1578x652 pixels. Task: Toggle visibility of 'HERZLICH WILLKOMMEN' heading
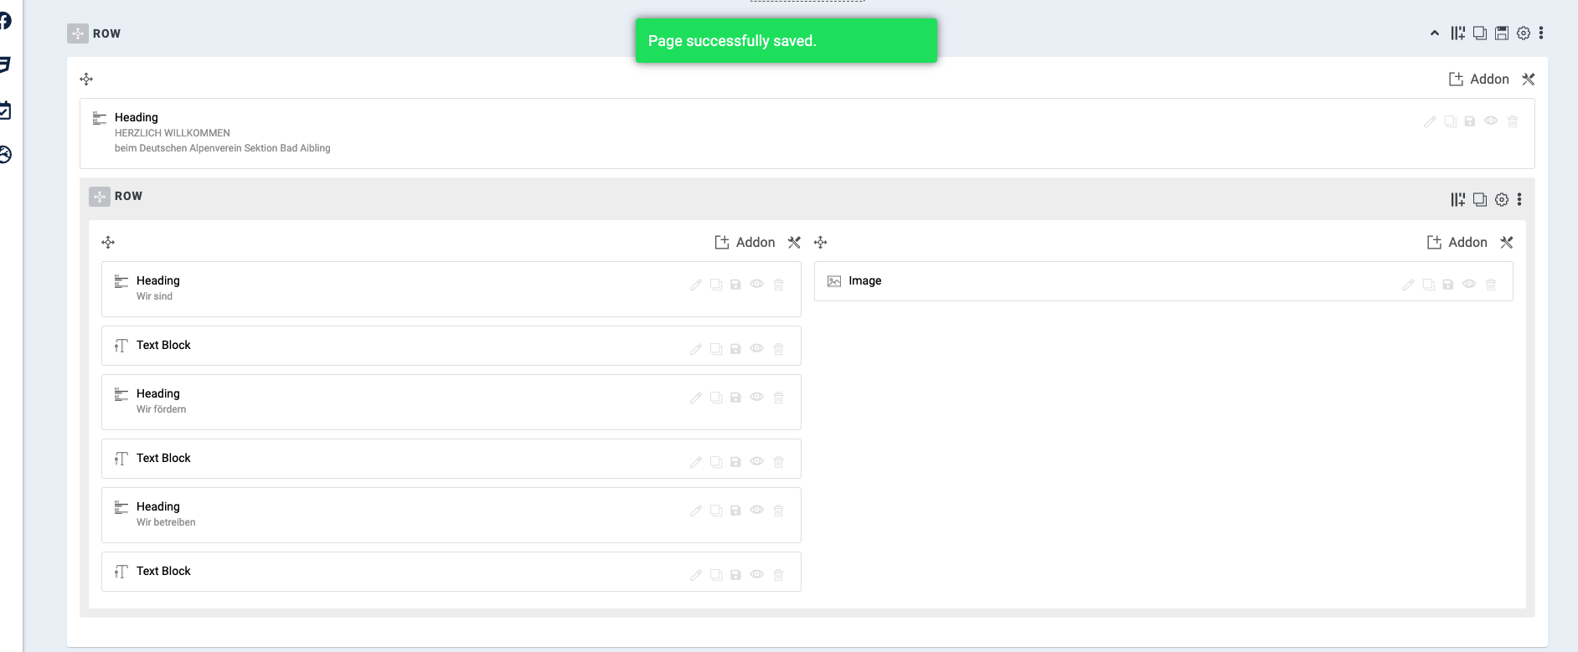pyautogui.click(x=1491, y=121)
